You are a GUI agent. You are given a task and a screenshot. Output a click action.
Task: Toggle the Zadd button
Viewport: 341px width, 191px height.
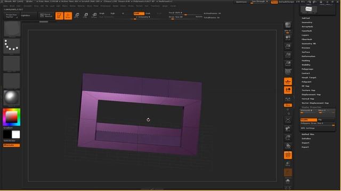139,13
